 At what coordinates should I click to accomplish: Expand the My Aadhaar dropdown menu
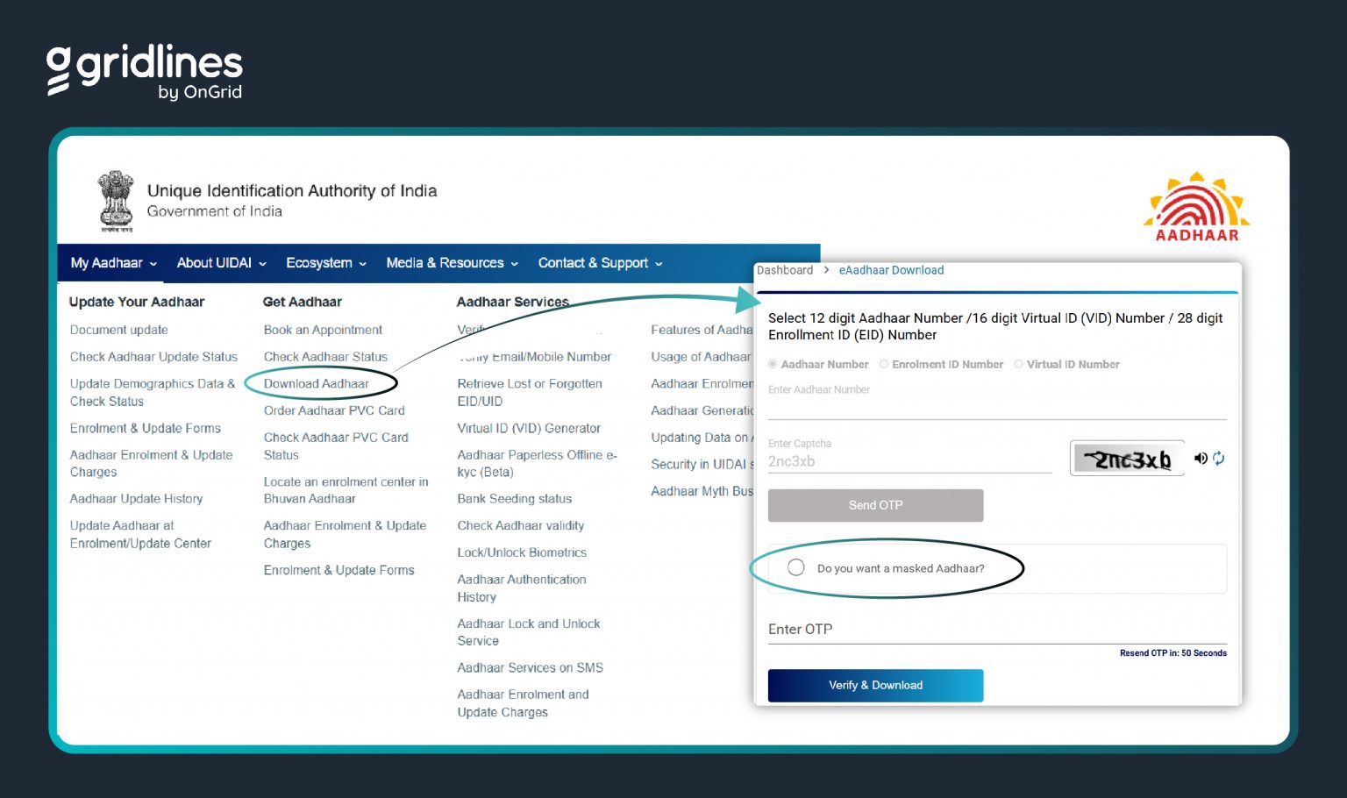pos(113,263)
